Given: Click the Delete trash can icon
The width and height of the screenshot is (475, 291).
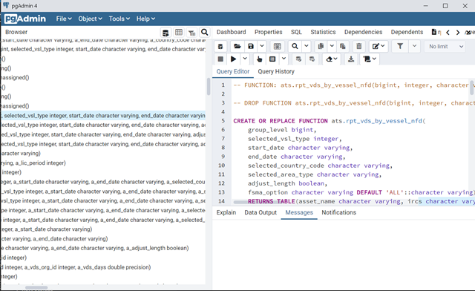Looking at the screenshot, I should click(x=359, y=46).
